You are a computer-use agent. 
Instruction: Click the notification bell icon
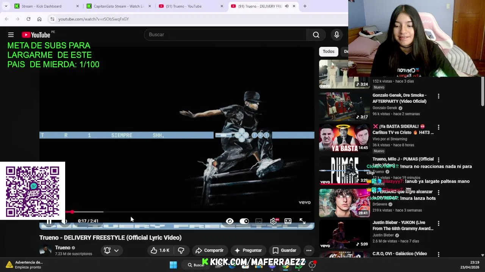click(x=107, y=250)
